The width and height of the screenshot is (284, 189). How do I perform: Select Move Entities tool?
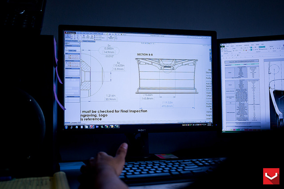pyautogui.click(x=98, y=39)
